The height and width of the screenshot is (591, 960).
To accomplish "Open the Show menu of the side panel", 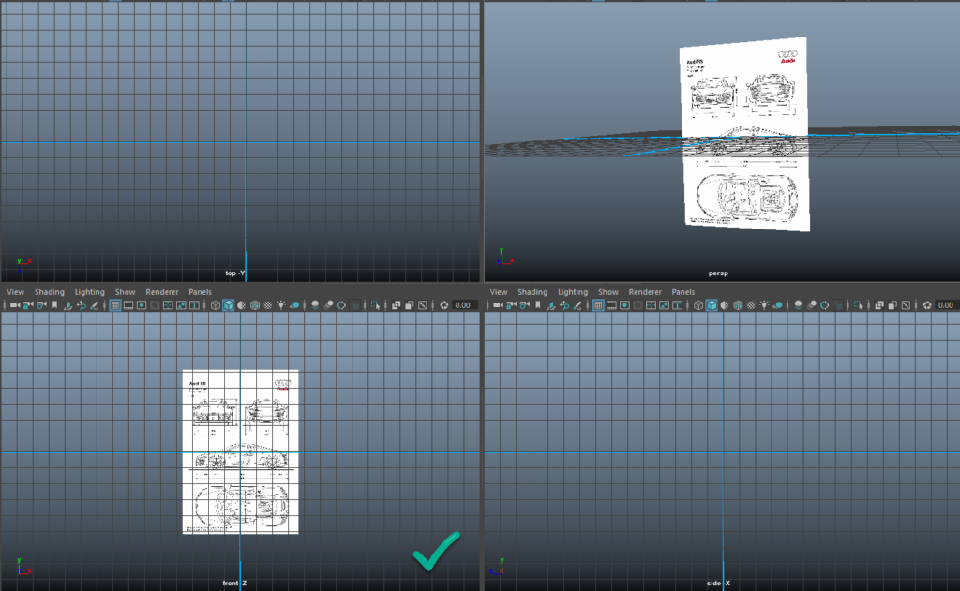I will pyautogui.click(x=607, y=292).
